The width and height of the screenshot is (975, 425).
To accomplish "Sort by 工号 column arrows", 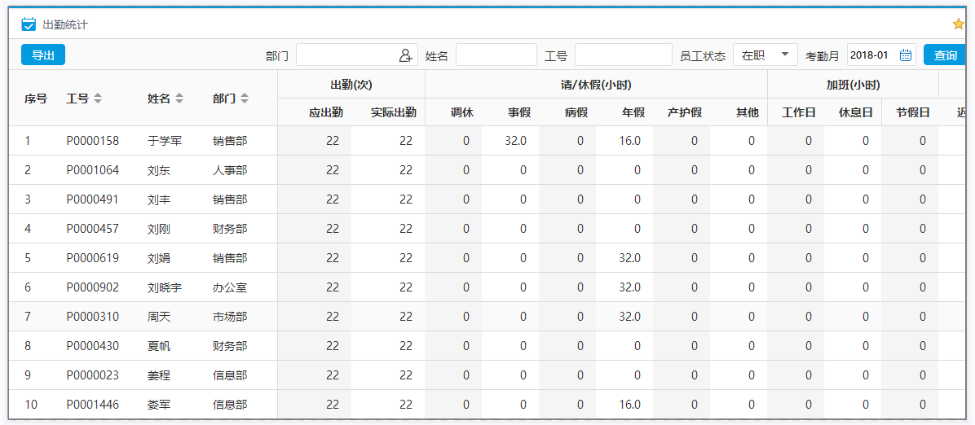I will [x=98, y=99].
